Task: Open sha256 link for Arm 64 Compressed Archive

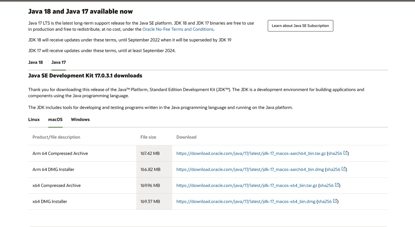Action: point(335,153)
